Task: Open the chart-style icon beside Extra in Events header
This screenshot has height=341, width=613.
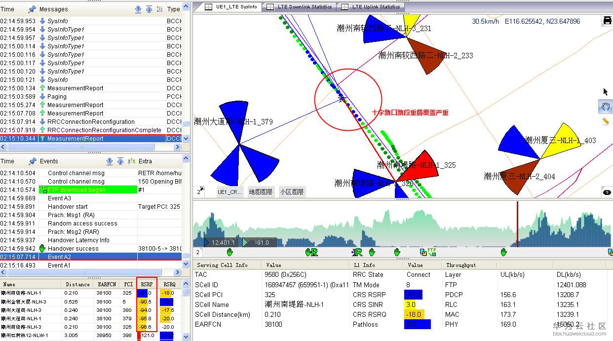Action: 132,161
